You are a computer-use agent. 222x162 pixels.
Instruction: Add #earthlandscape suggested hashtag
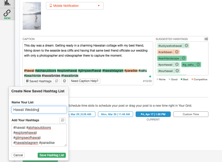point(169,58)
